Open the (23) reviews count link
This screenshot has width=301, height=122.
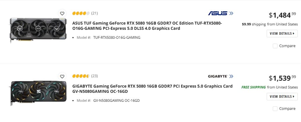tap(95, 76)
